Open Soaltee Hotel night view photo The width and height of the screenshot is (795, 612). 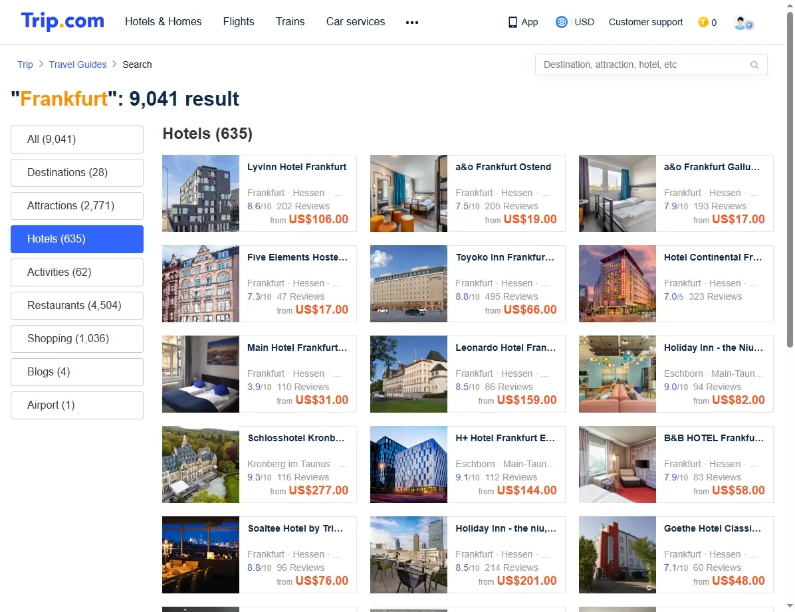(x=201, y=555)
